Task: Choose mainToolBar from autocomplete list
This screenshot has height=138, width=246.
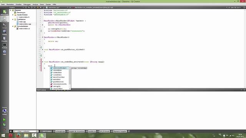Action: (60, 77)
